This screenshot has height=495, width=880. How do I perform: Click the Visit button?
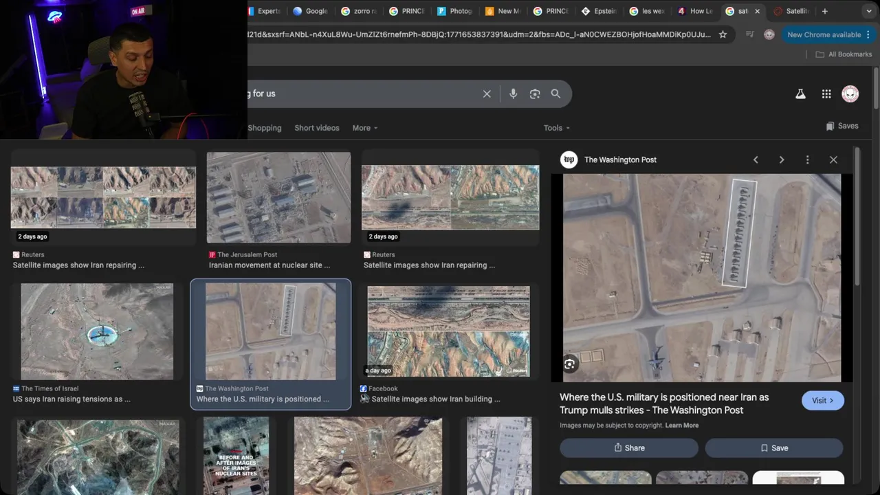pos(822,401)
